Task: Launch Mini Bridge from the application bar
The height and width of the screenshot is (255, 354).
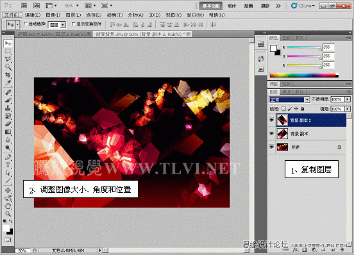Action: [37, 6]
